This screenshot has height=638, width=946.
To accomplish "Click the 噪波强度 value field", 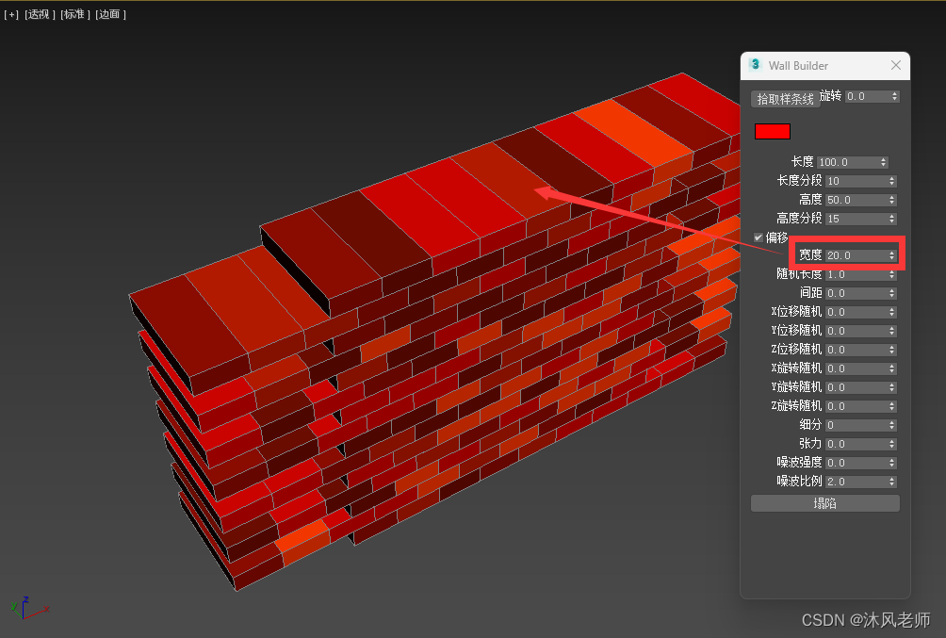I will point(856,463).
